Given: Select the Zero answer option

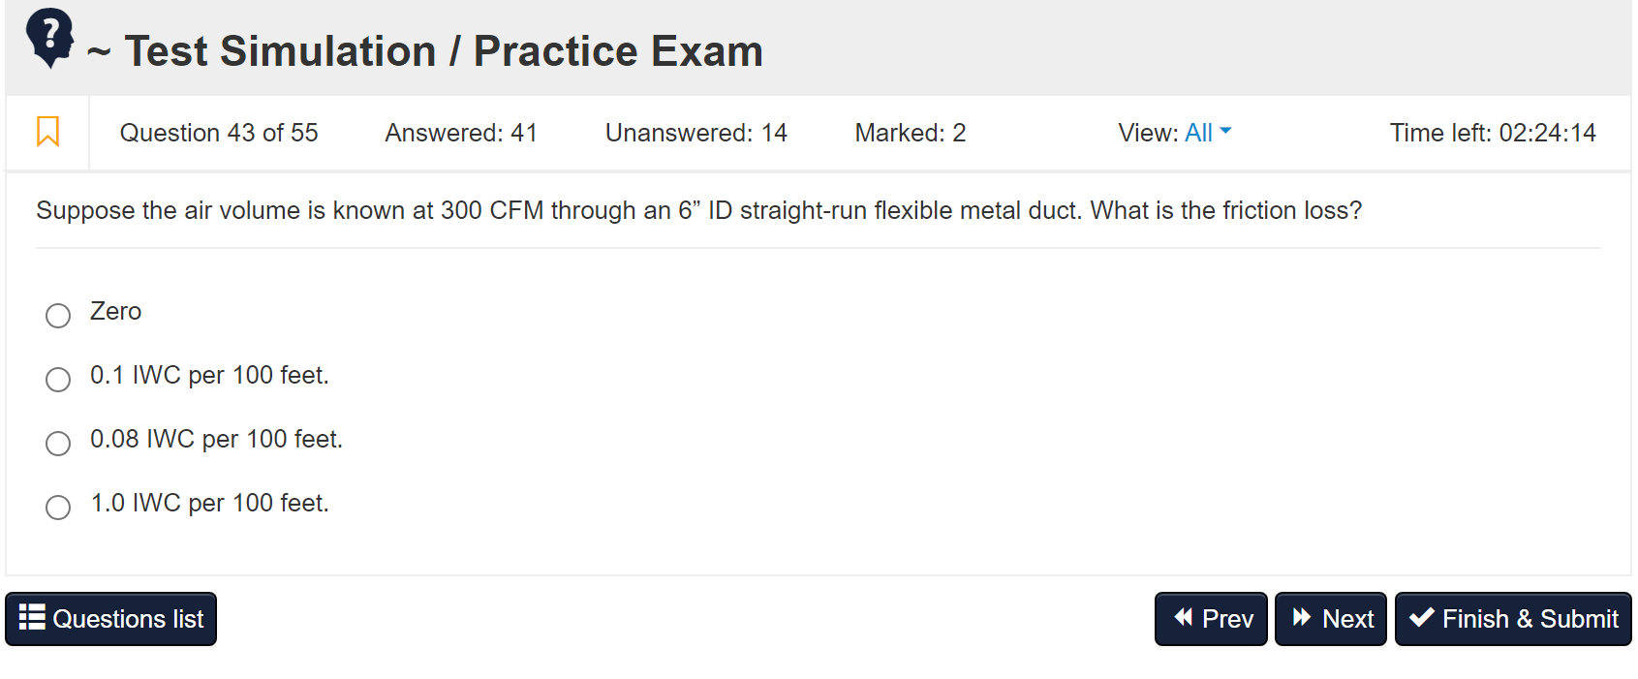Looking at the screenshot, I should point(58,315).
